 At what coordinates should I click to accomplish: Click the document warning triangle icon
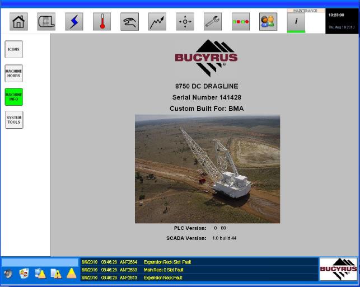tap(56, 274)
